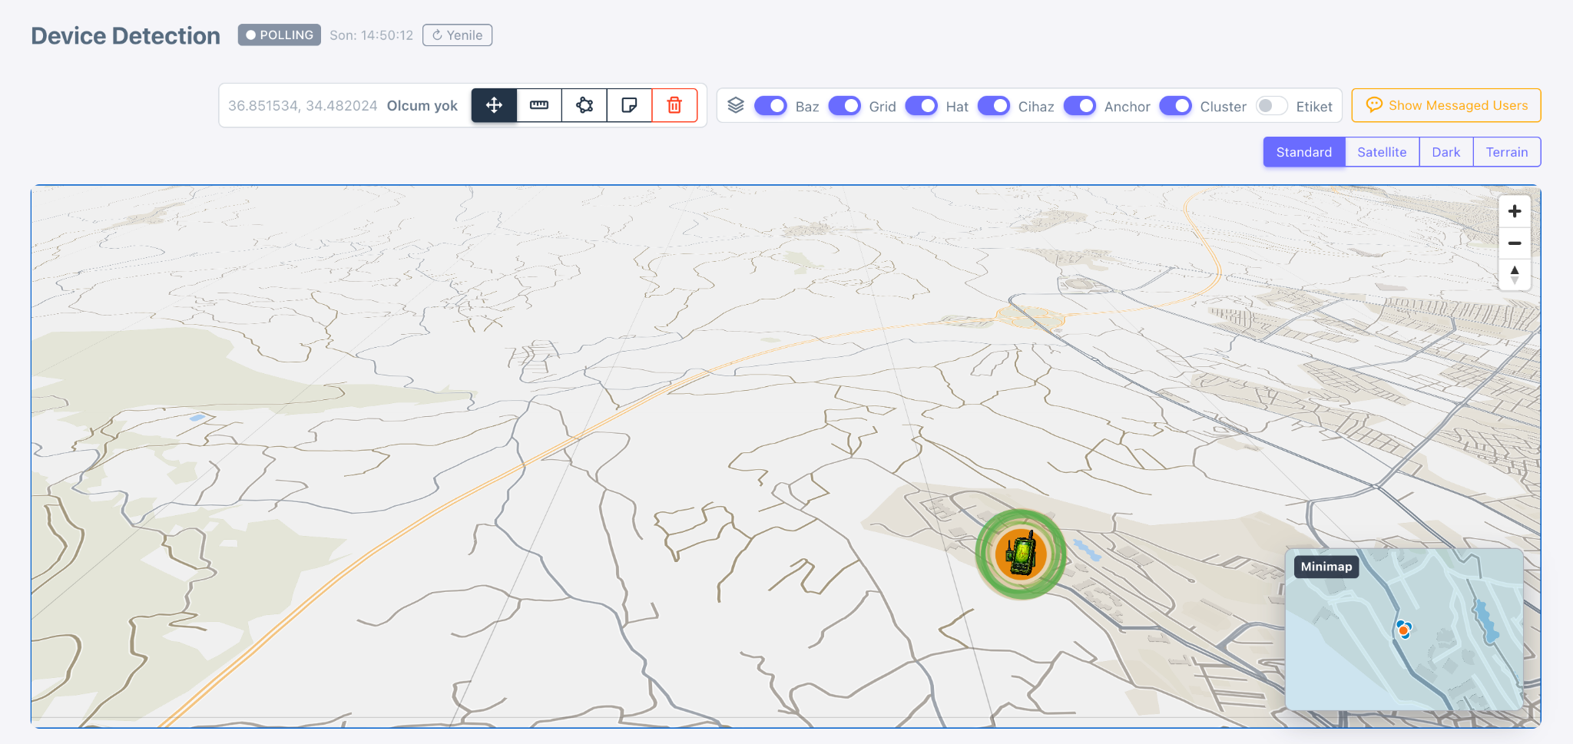Select the ruler measurement tool

(539, 105)
